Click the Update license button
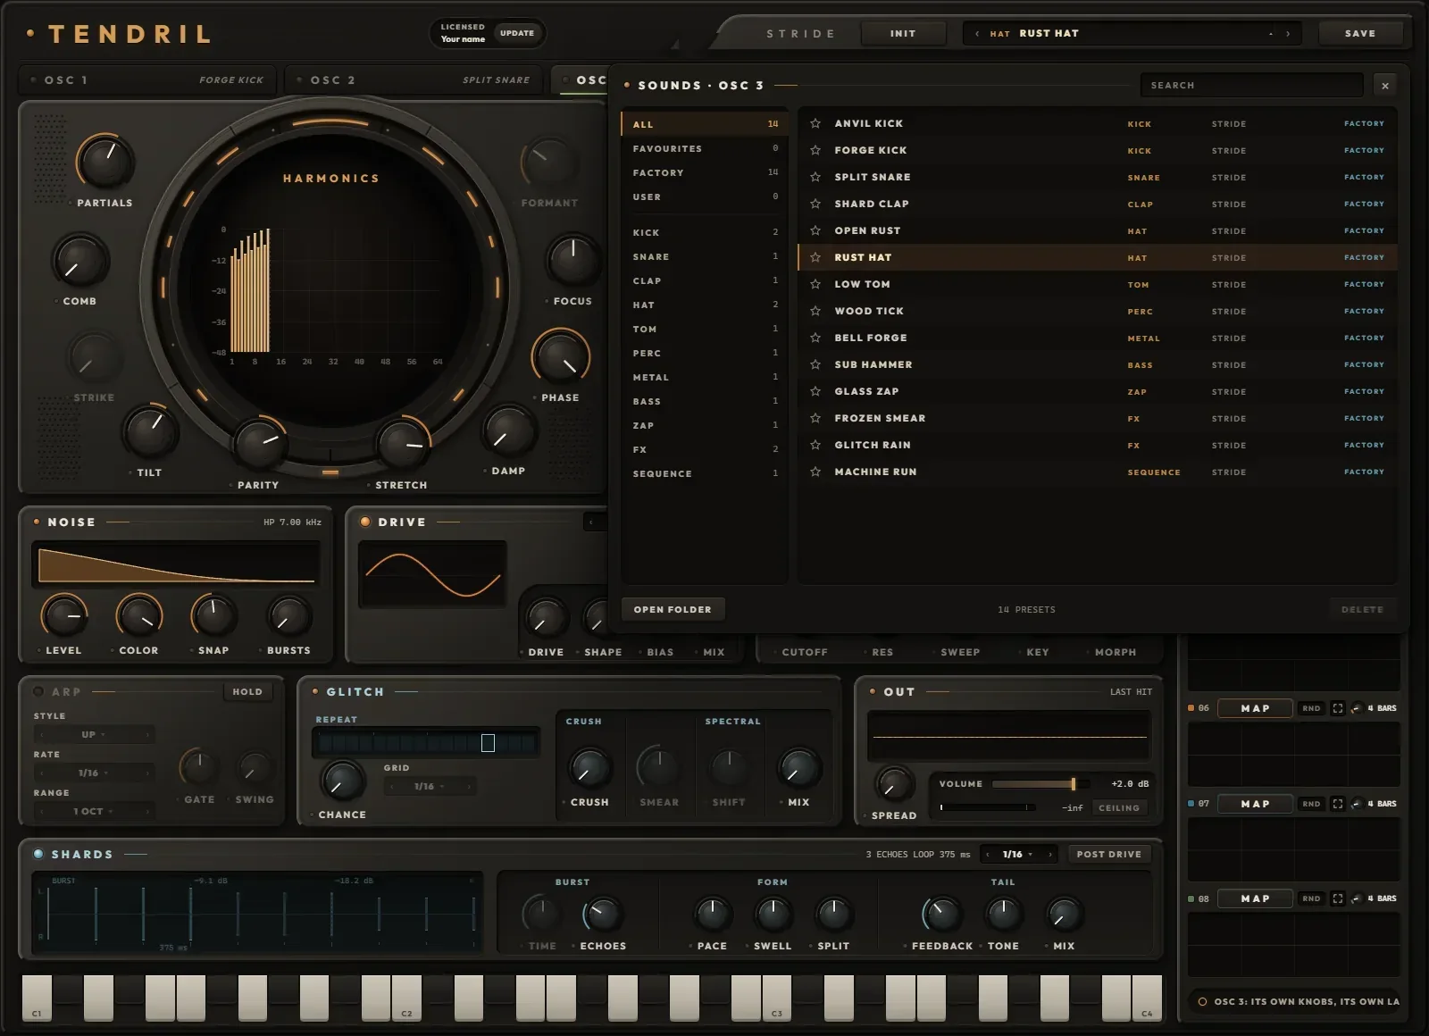Viewport: 1429px width, 1036px height. click(517, 33)
